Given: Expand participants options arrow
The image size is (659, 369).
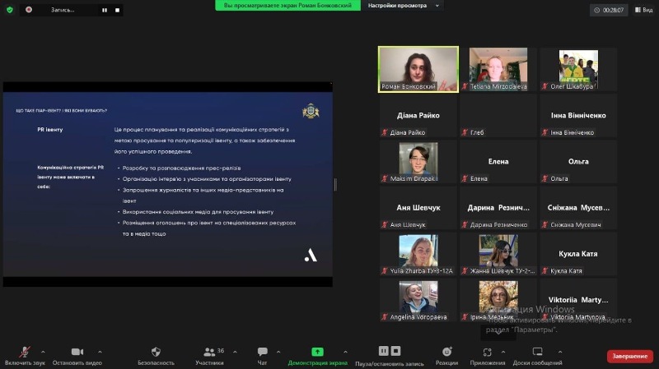Looking at the screenshot, I should pyautogui.click(x=235, y=352).
